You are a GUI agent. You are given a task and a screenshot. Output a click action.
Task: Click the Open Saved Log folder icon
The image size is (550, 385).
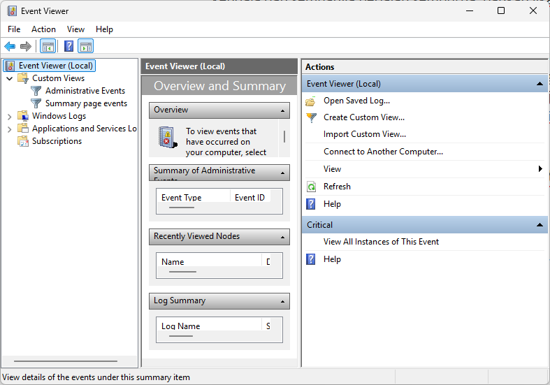312,101
